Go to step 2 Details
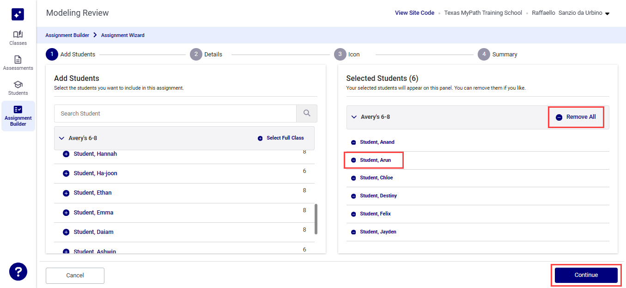The width and height of the screenshot is (626, 288). 196,54
